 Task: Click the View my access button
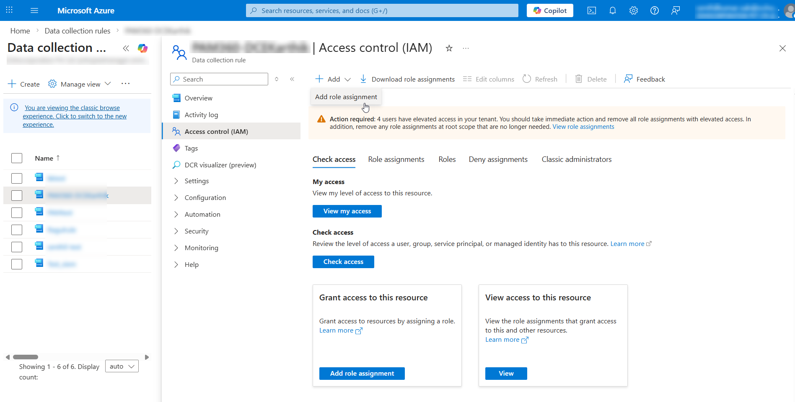[347, 211]
